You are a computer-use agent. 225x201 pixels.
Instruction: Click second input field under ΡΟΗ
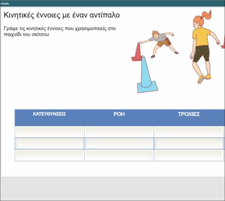(x=119, y=143)
